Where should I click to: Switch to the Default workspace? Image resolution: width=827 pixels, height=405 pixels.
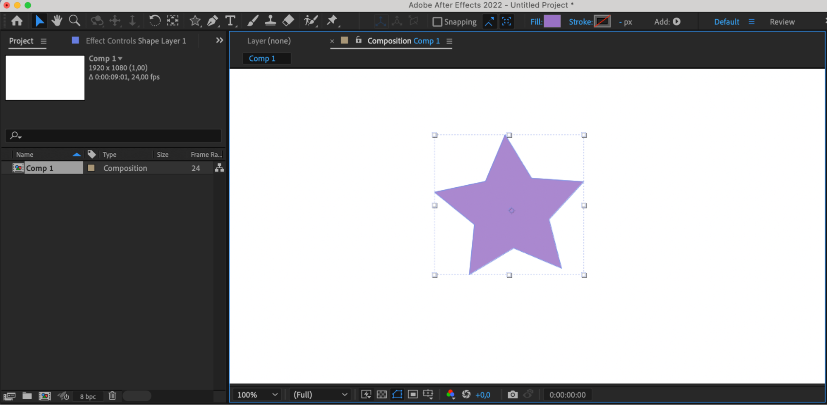click(x=726, y=22)
